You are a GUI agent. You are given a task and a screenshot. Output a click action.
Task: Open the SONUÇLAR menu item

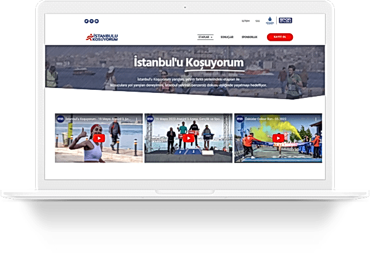[227, 37]
